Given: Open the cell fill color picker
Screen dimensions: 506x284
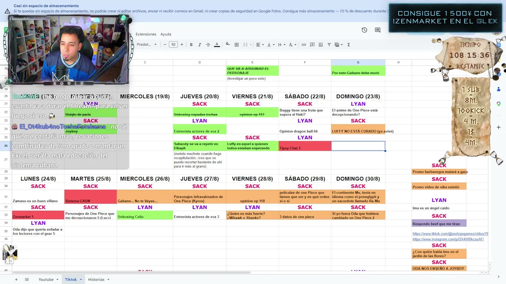Looking at the screenshot, I should pos(228,45).
